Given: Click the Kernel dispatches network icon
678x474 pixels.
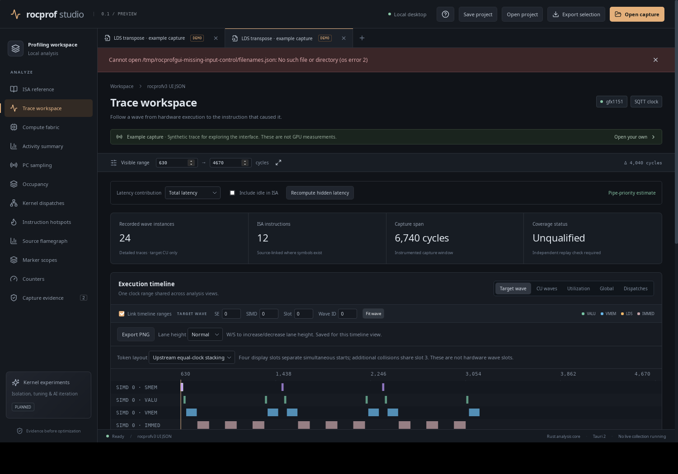Looking at the screenshot, I should 14,203.
